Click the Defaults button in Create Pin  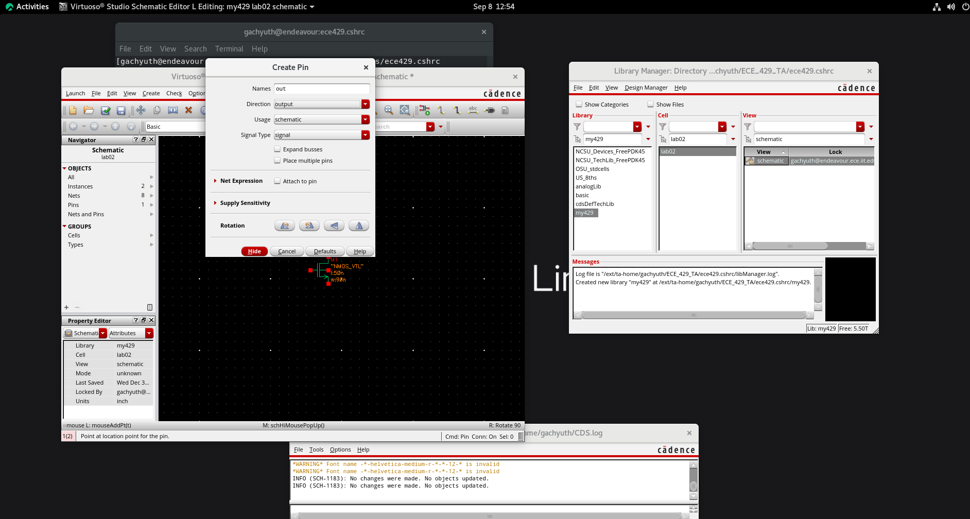325,251
